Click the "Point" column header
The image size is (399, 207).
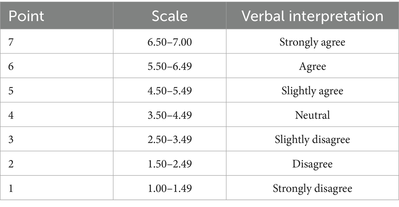(27, 16)
